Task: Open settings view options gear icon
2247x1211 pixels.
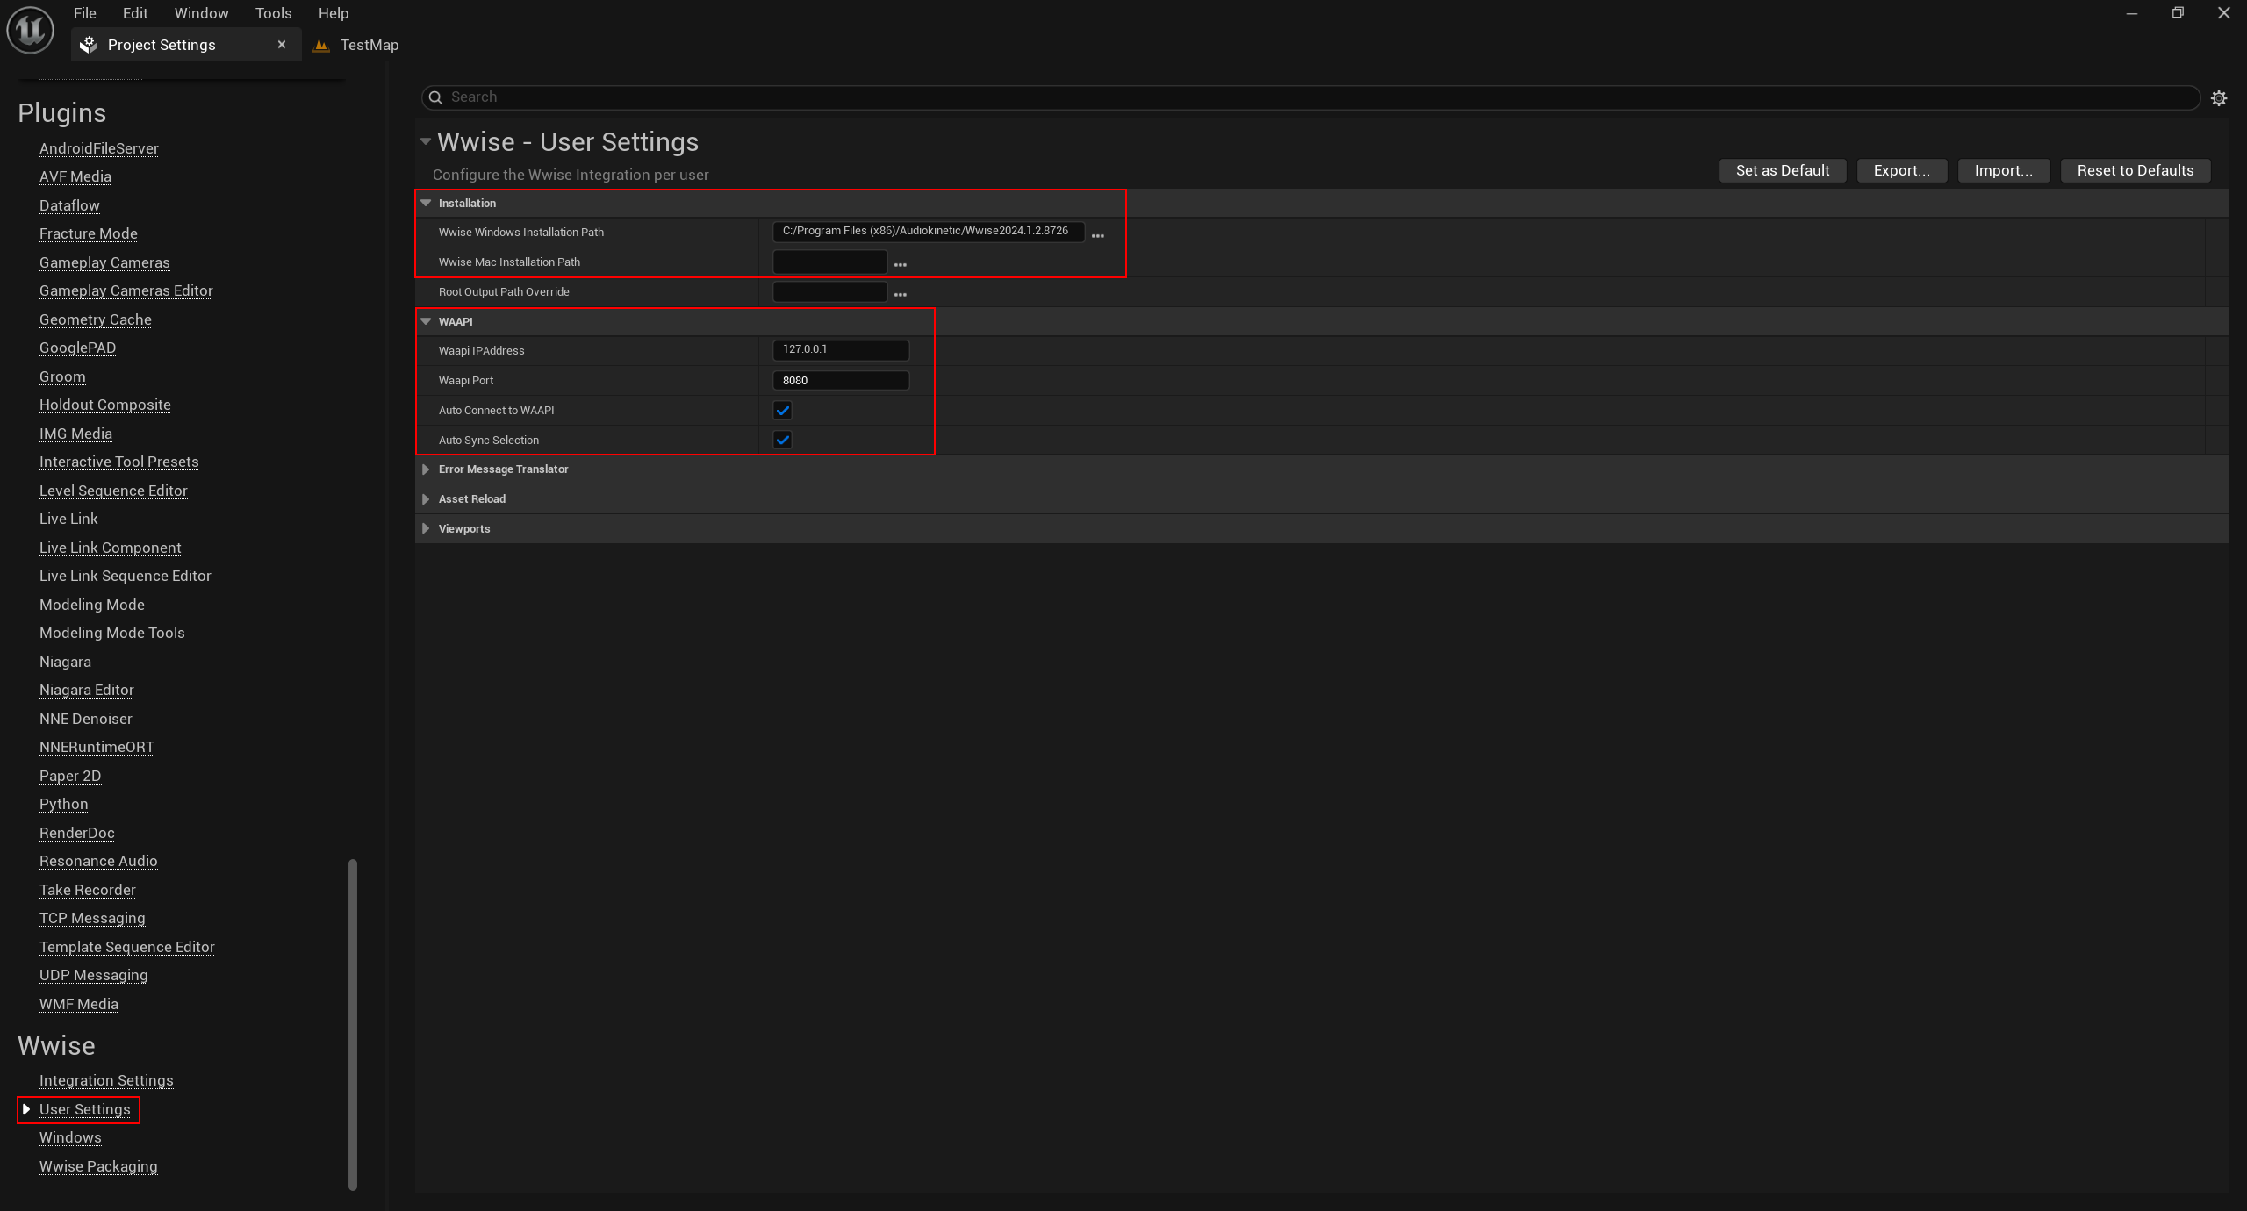Action: pyautogui.click(x=2219, y=98)
